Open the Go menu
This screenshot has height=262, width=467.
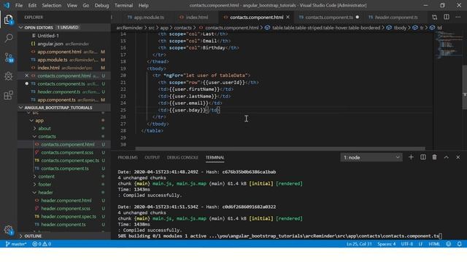click(86, 5)
